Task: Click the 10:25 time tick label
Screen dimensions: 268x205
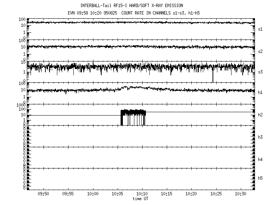Action: point(216,194)
